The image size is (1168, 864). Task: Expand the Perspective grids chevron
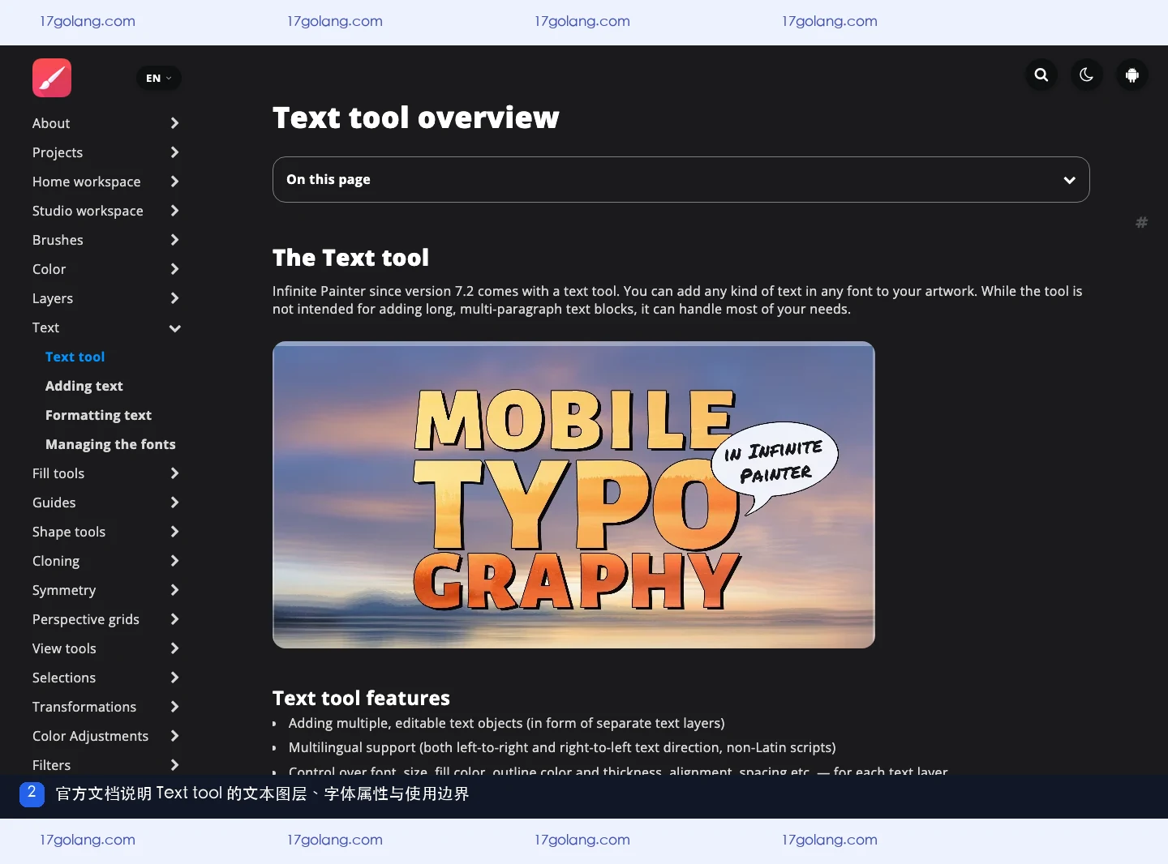pyautogui.click(x=174, y=619)
